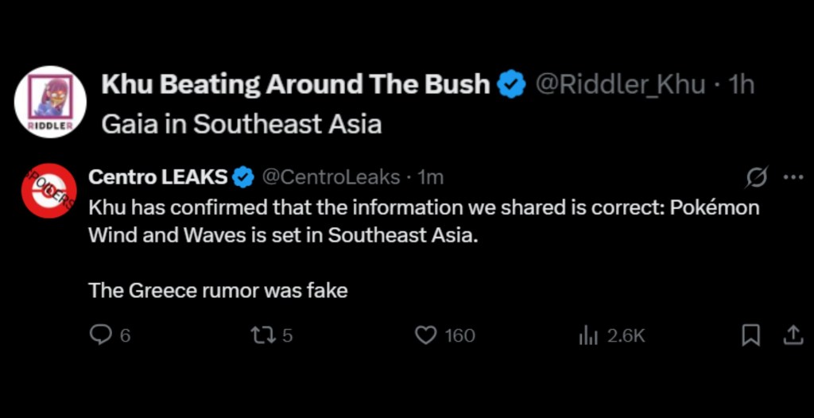Click the Khu Beating Around The Bush name
This screenshot has height=418, width=814.
295,84
